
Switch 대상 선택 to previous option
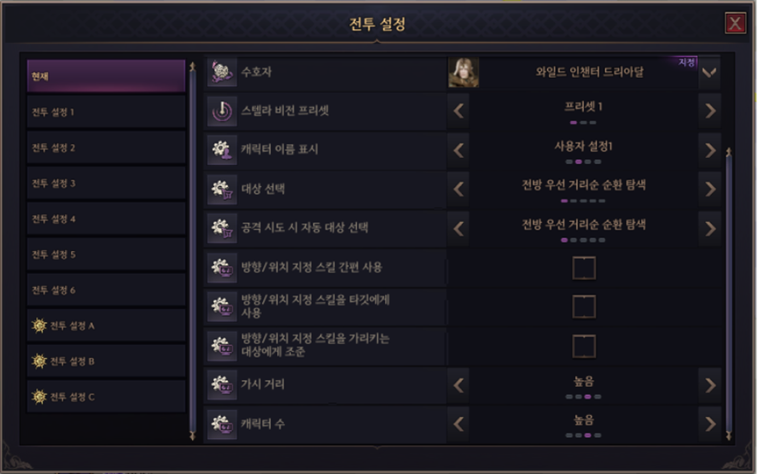(459, 189)
